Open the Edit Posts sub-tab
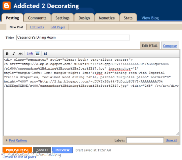This screenshot has width=182, height=160. tap(37, 27)
